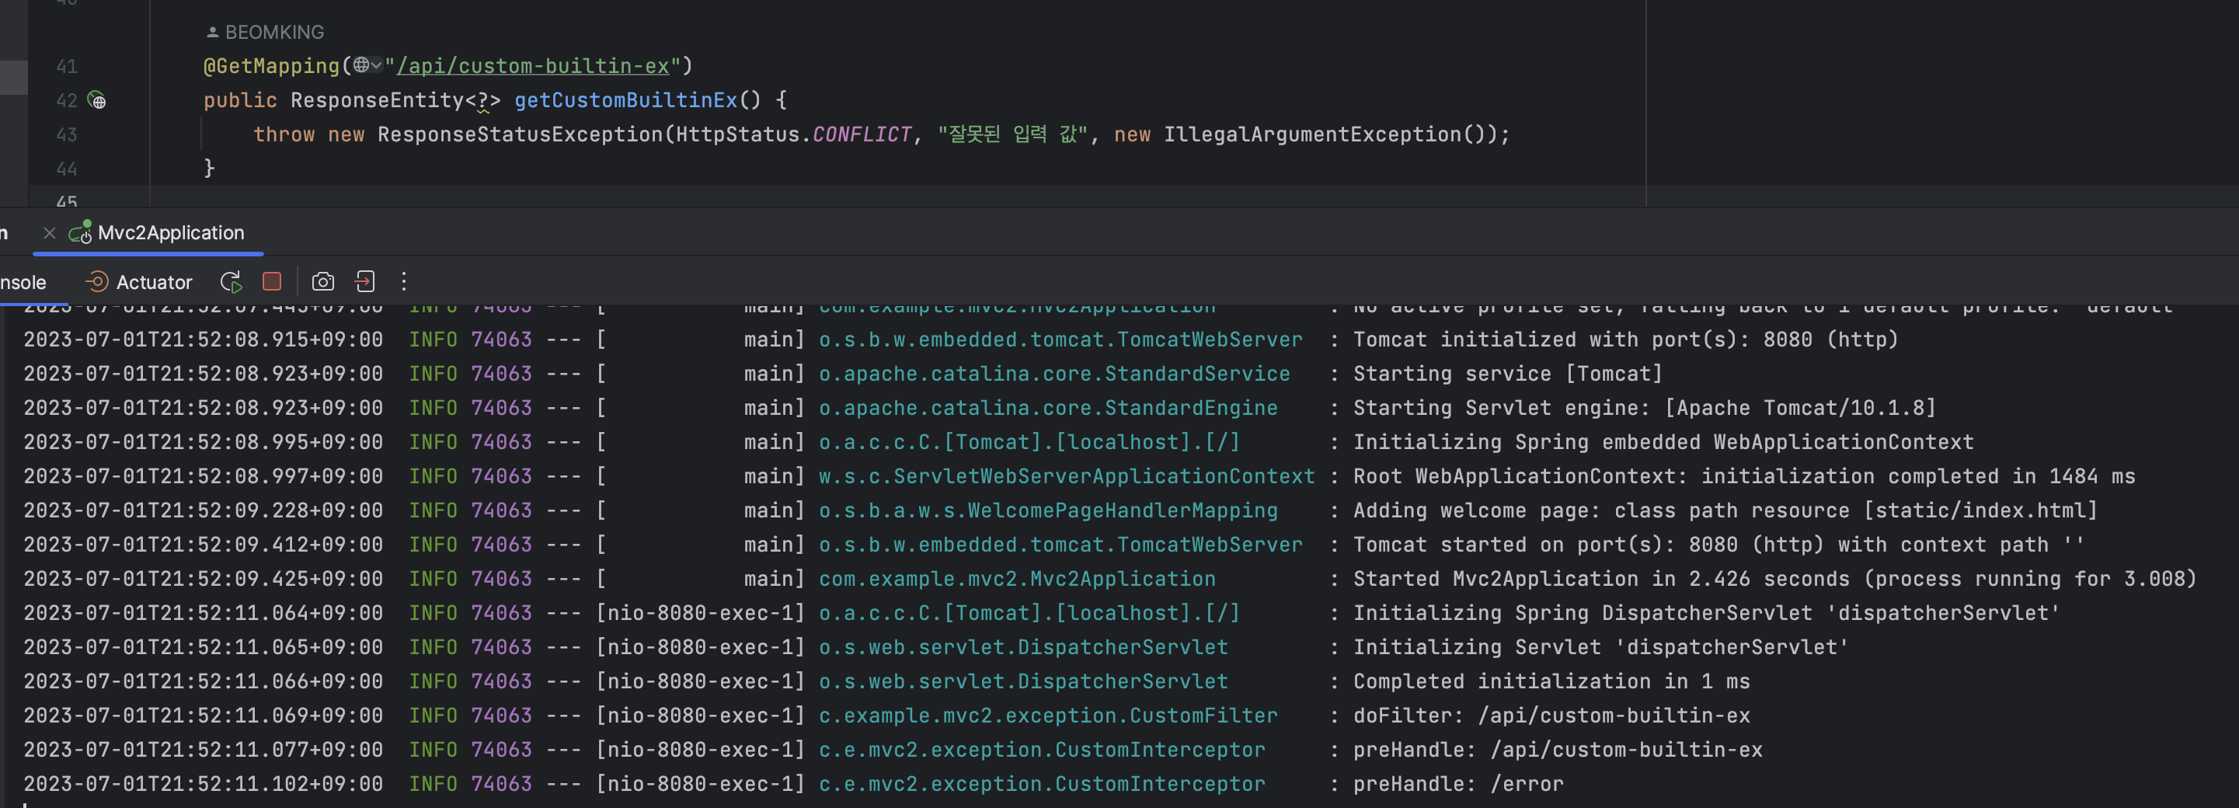
Task: Click 'doFilter: /api/custom-builtin-ex' log message
Action: (x=1551, y=716)
